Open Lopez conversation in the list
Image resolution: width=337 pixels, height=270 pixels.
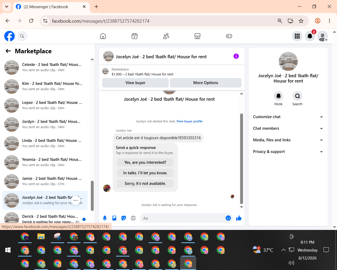(45, 105)
